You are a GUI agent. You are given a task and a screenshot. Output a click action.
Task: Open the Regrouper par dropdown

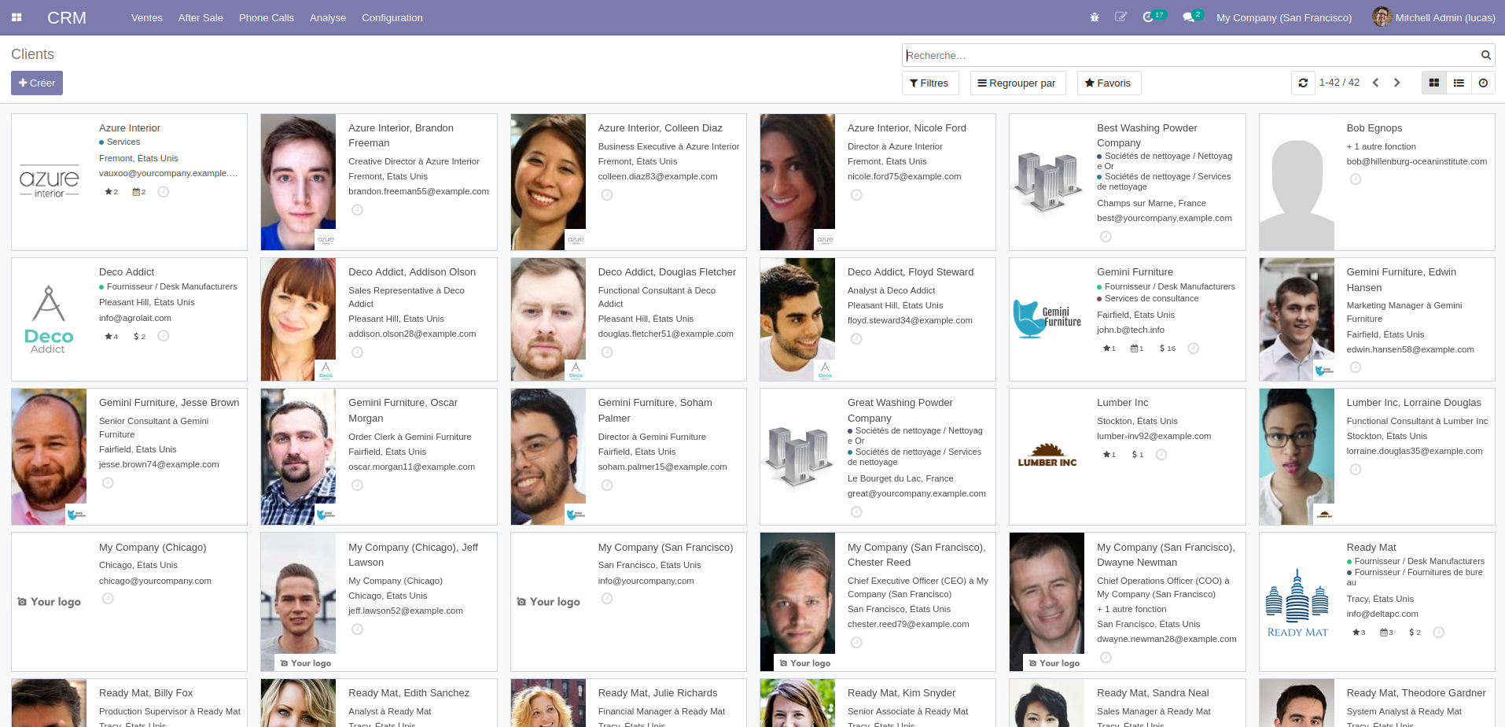click(1017, 83)
